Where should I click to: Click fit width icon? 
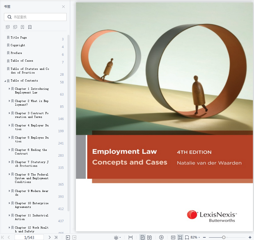pyautogui.click(x=187, y=238)
